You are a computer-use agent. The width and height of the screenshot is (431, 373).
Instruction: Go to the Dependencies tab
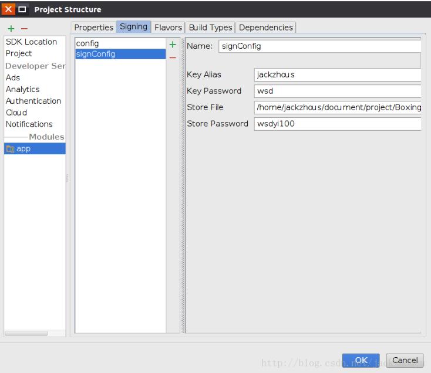tap(265, 28)
